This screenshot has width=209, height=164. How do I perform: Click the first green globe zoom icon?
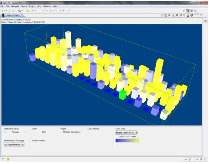click(x=177, y=15)
